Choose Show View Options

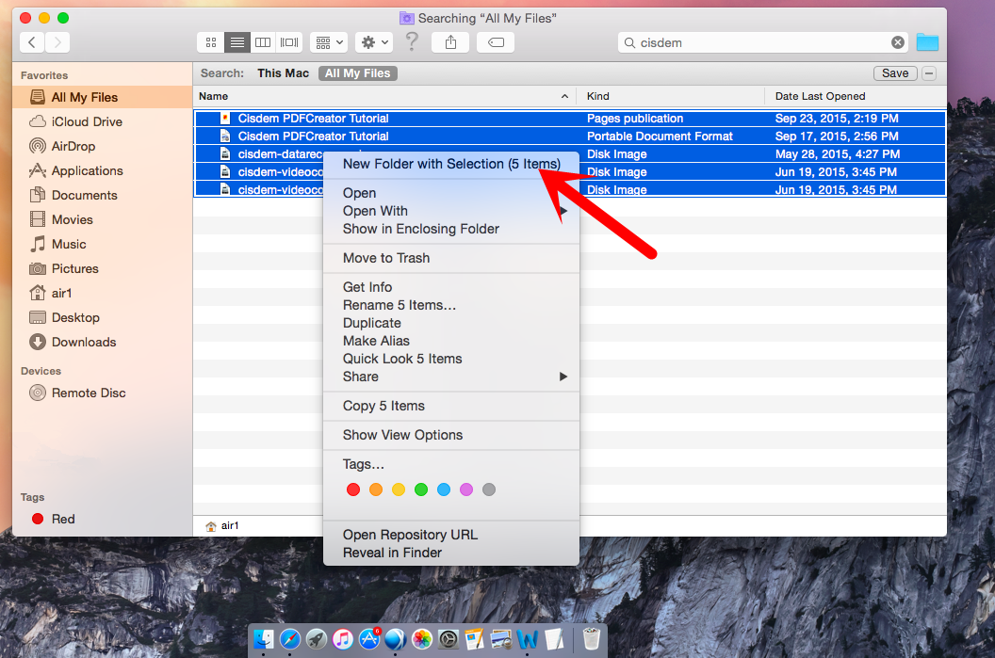click(x=451, y=435)
